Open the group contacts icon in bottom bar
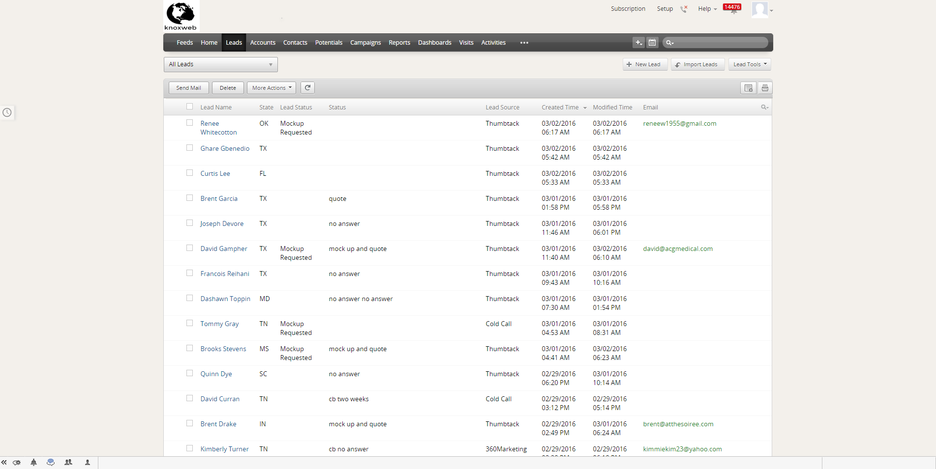The image size is (936, 469). tap(68, 462)
